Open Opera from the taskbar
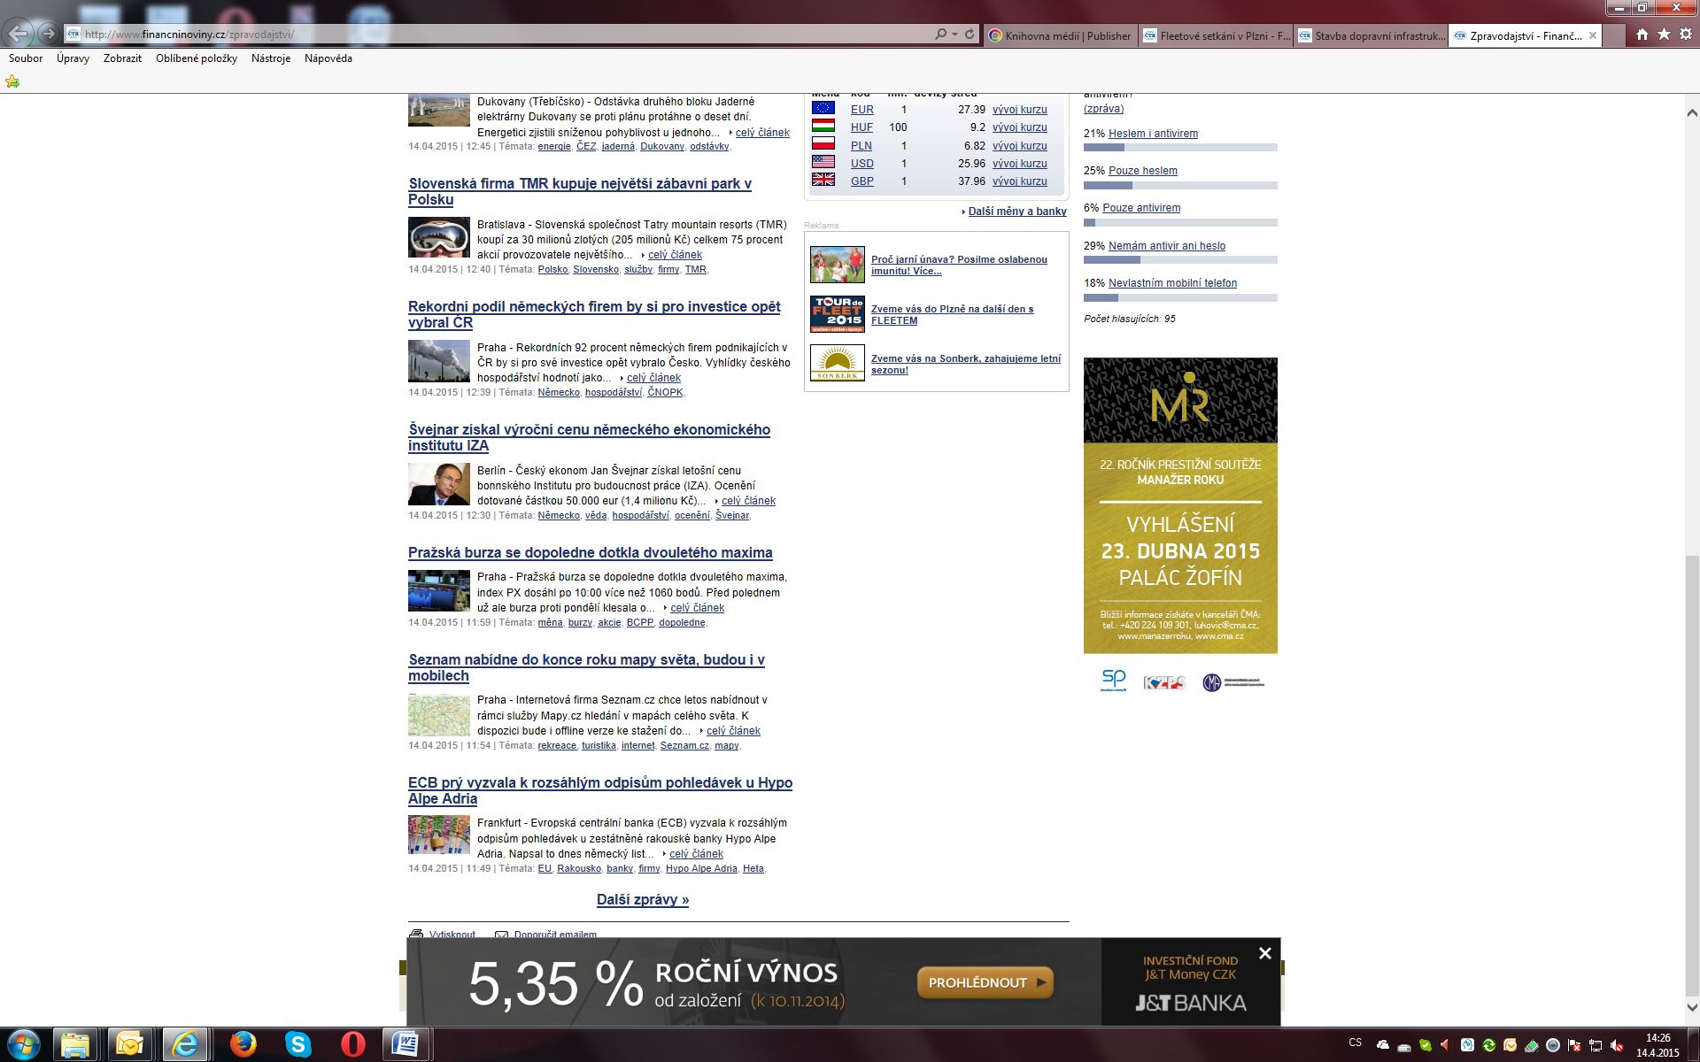Viewport: 1700px width, 1062px height. click(x=353, y=1045)
